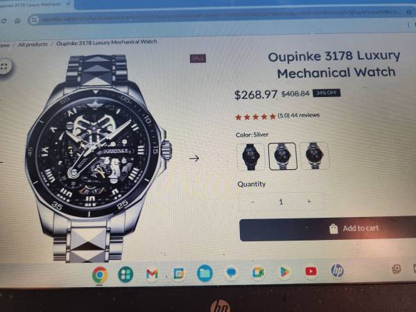Select the black watch color option
The width and height of the screenshot is (416, 312).
click(x=250, y=157)
